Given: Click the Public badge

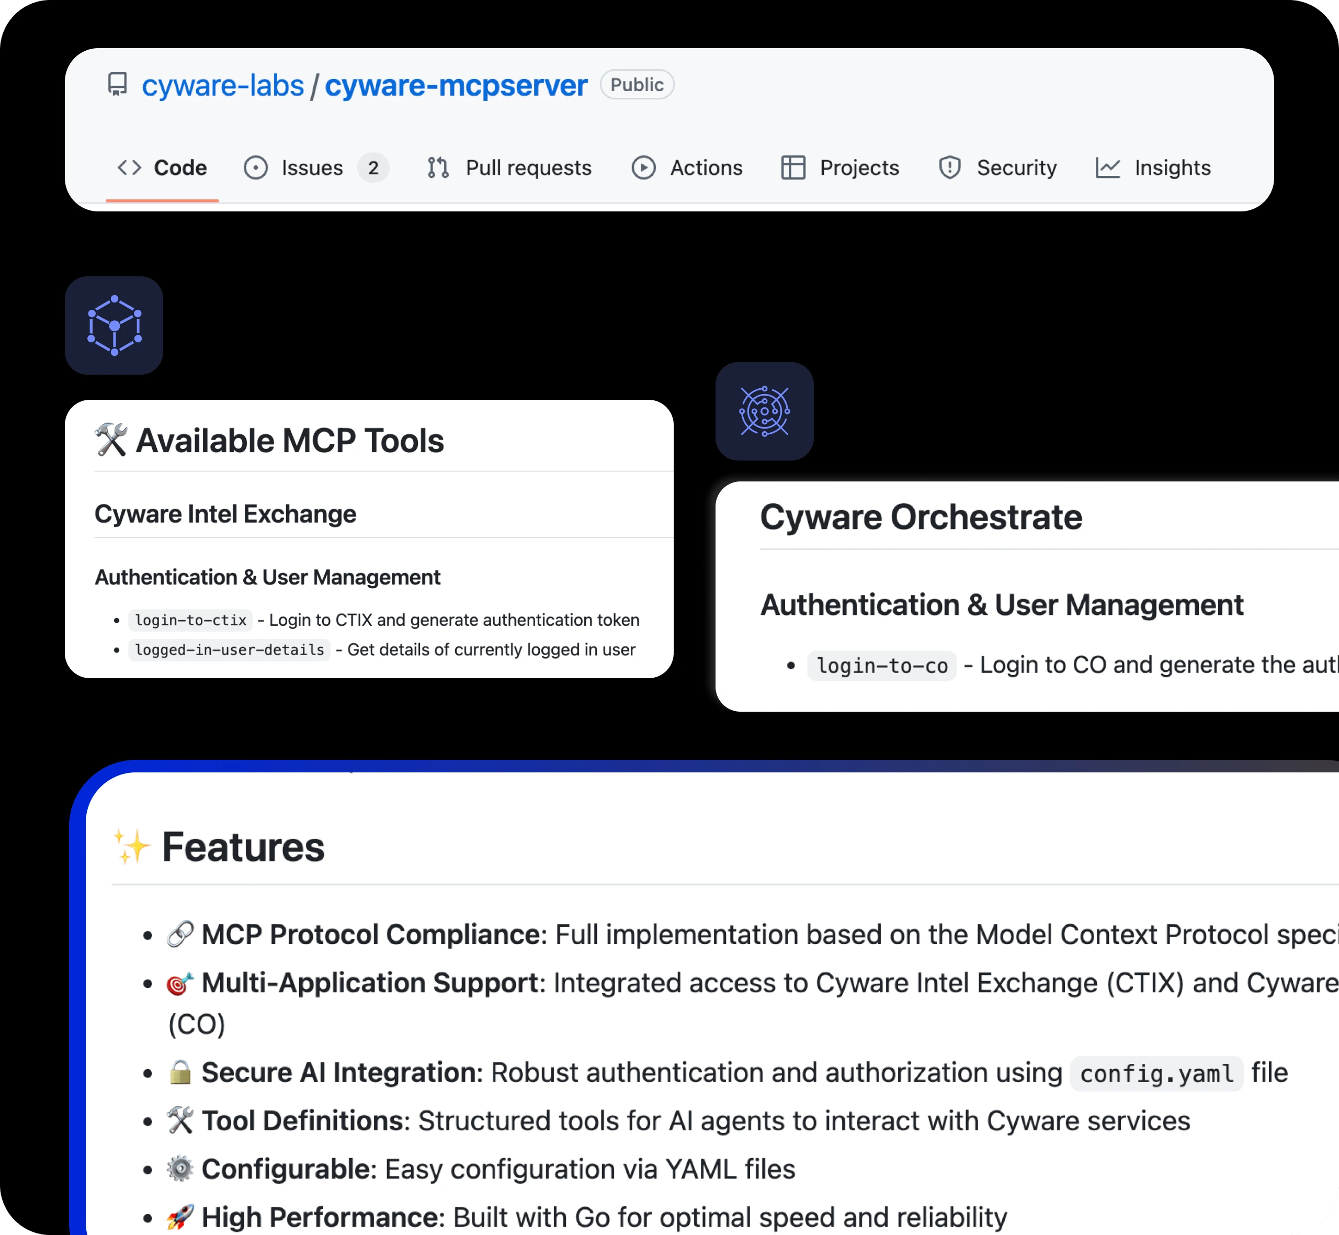Looking at the screenshot, I should coord(636,84).
